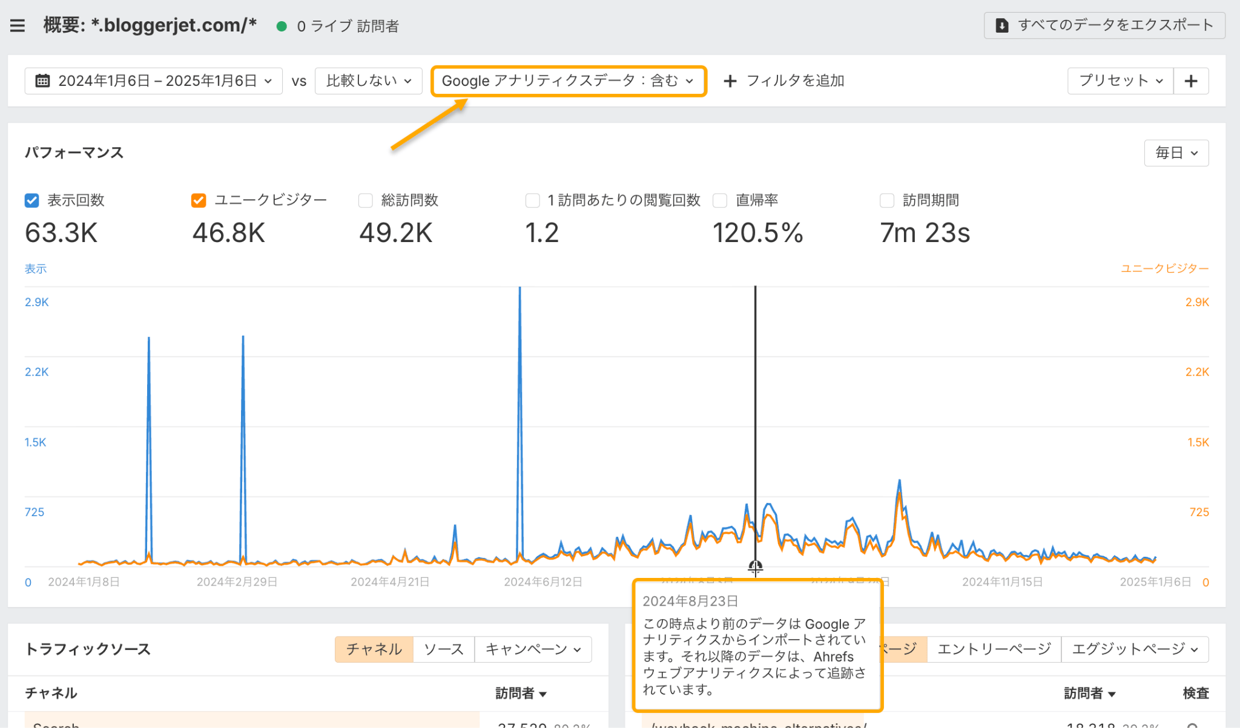Image resolution: width=1240 pixels, height=728 pixels.
Task: Enable the 総訪問数 checkbox
Action: [x=366, y=200]
